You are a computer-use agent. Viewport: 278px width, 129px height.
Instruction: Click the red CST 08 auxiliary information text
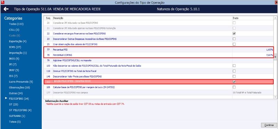pyautogui.click(x=85, y=104)
